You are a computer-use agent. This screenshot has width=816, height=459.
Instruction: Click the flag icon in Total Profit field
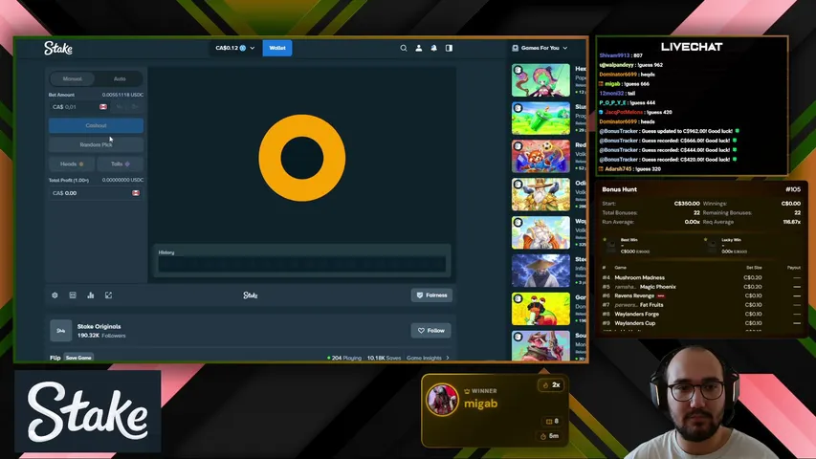click(x=136, y=193)
